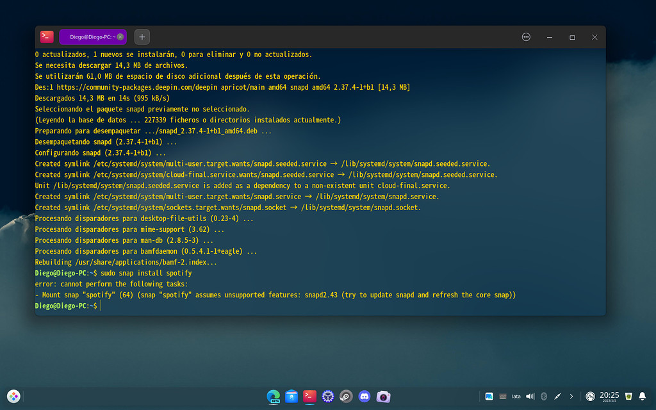Screen dimensions: 656x410
Task: Select the Diego@Diego-PC terminal tab
Action: tap(90, 37)
